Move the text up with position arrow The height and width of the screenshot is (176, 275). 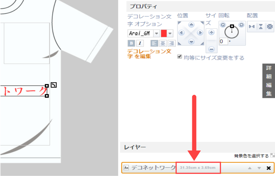[192, 25]
